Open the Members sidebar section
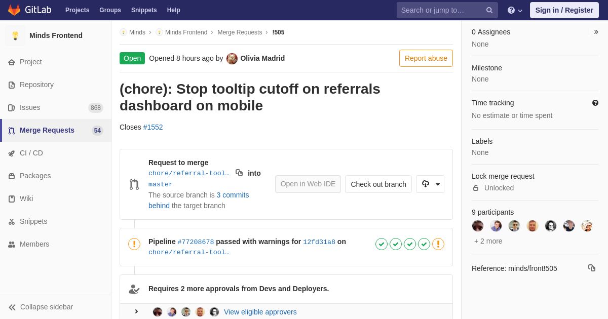The height and width of the screenshot is (319, 608). point(56,244)
